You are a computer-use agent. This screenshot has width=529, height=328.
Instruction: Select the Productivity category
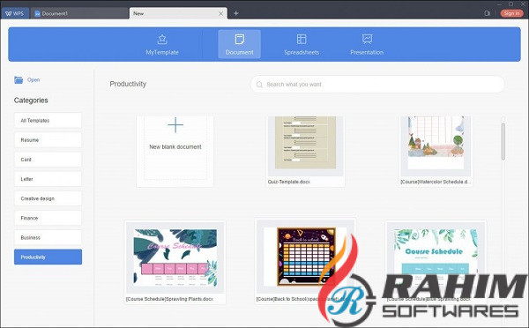[48, 257]
